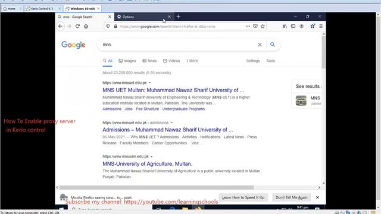Click the horizontal scrollbar thumb
Viewport: 381px width, 214px height.
point(157,187)
